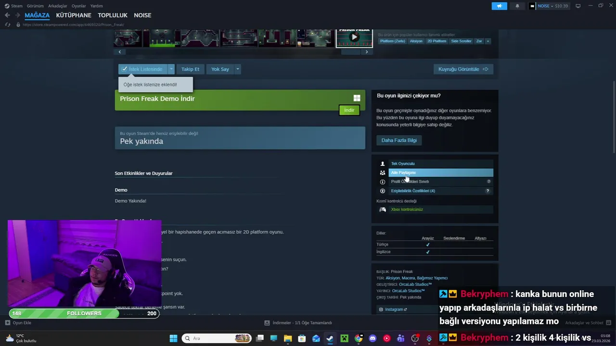Switch to the MAĞAZA tab
Screen dimensions: 616x346
tap(37, 15)
